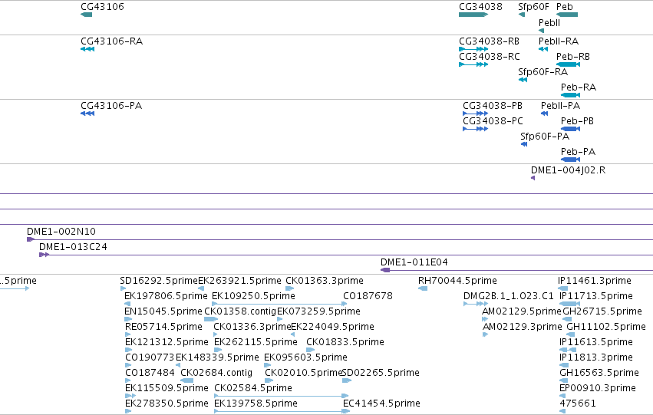Select the CK01336.3prime EST label
This screenshot has height=415, width=653.
point(252,327)
